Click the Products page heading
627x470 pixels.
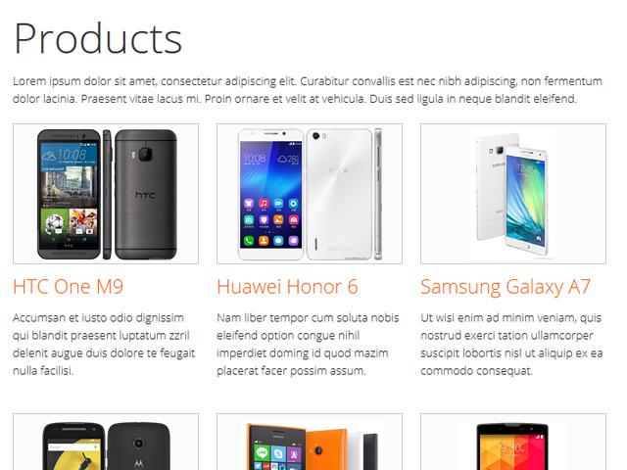(x=98, y=38)
